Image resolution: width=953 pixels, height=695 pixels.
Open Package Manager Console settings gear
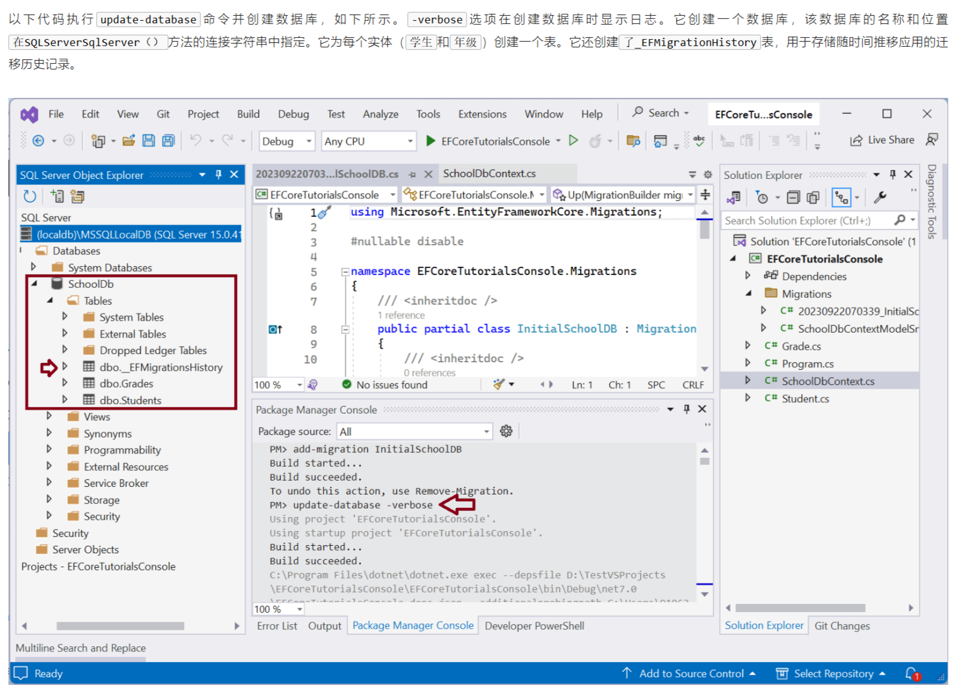(x=506, y=431)
